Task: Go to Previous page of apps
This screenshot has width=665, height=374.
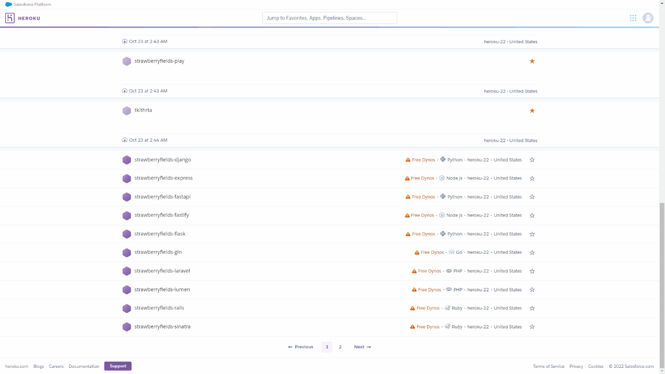Action: click(301, 347)
